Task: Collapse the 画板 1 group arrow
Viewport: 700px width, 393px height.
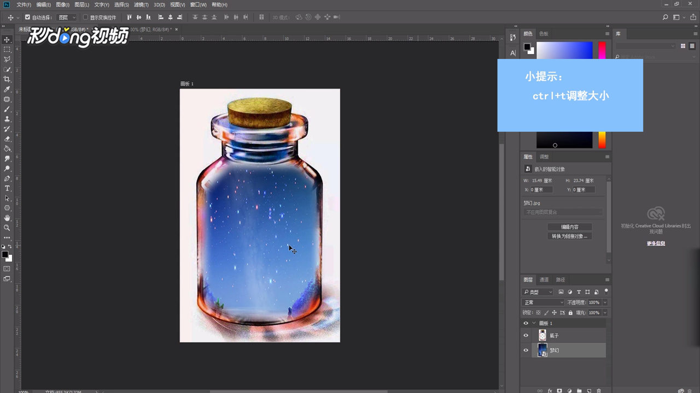Action: (534, 323)
